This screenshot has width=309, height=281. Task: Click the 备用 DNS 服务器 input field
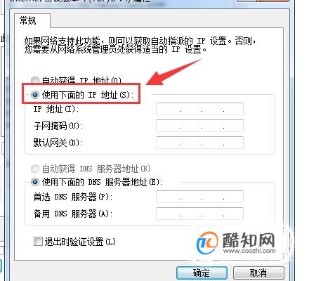click(199, 214)
